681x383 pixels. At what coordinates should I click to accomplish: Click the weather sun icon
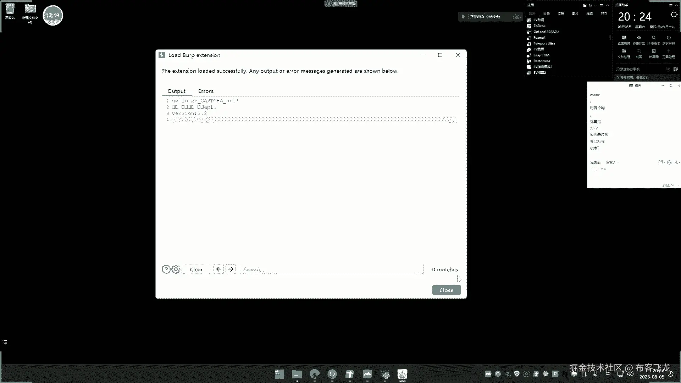click(674, 15)
